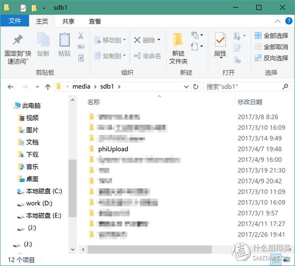
Task: Open Pictures (图片) in navigation pane
Action: [x=28, y=130]
